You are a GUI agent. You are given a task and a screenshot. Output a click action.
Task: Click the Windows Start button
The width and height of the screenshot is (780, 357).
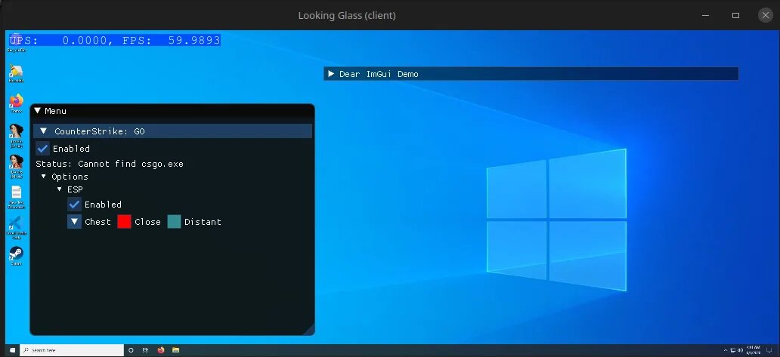[12, 350]
